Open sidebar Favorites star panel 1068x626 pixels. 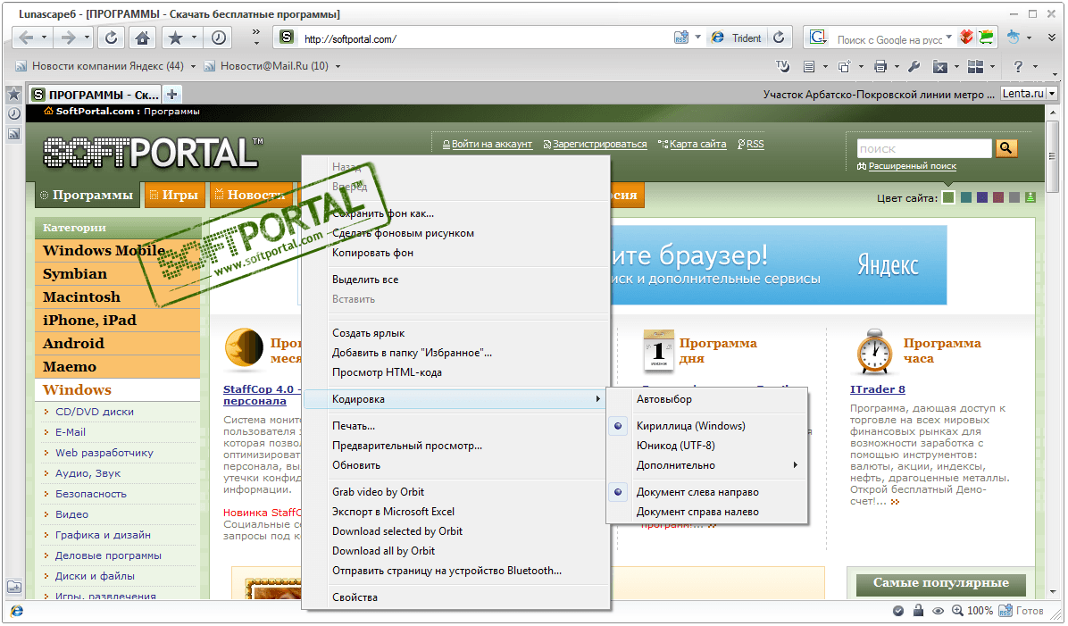[13, 94]
